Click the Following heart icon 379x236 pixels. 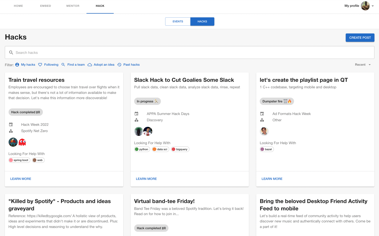click(x=40, y=65)
